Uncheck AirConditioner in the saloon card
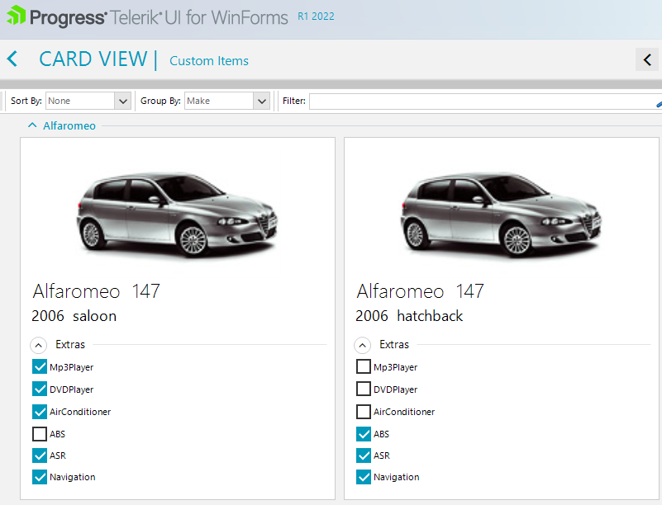 click(x=40, y=412)
